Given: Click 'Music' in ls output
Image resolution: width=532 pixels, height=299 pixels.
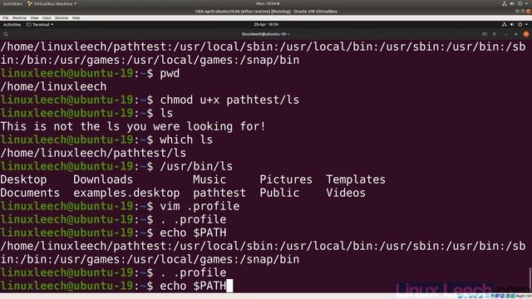Looking at the screenshot, I should (209, 179).
